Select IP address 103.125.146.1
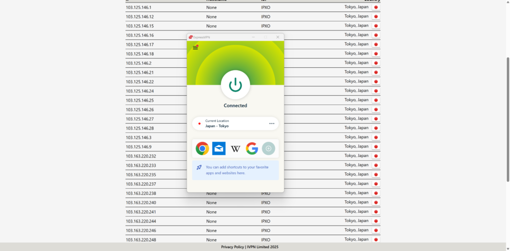The image size is (510, 251). point(138,7)
